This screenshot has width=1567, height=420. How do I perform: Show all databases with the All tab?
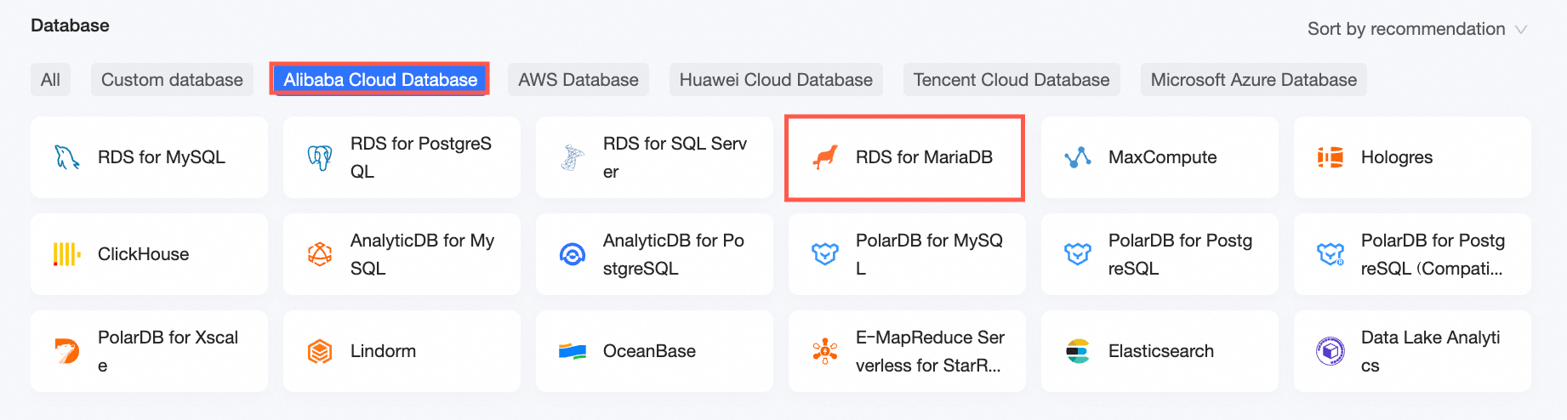[x=50, y=80]
